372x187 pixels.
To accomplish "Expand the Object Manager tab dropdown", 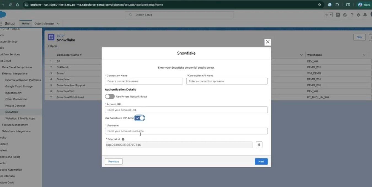I will tap(58, 24).
